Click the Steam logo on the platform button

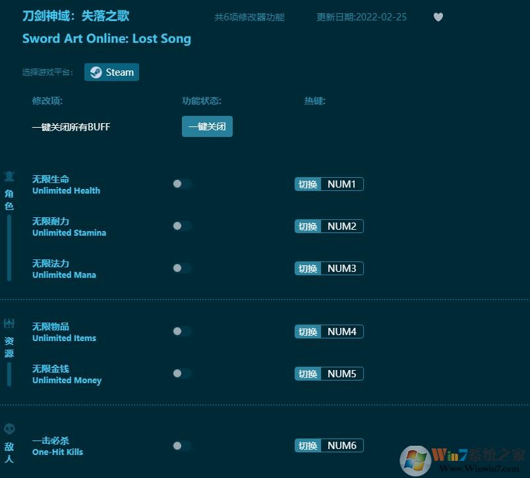tap(96, 72)
